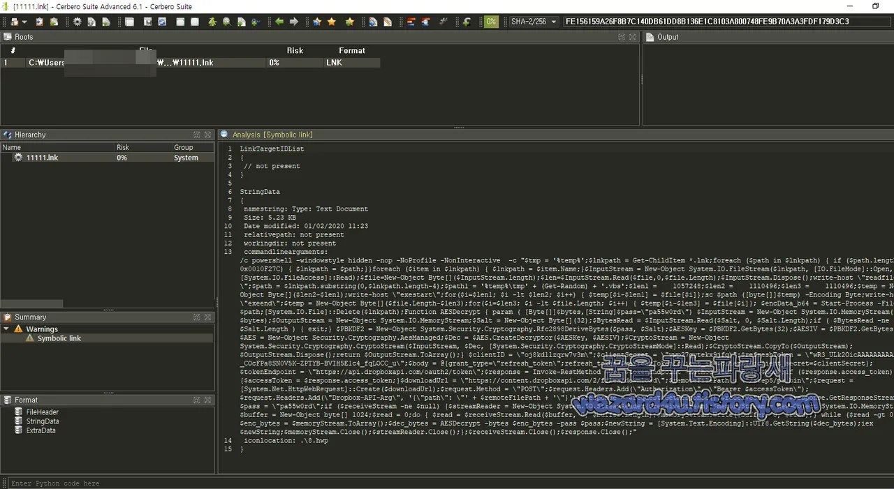Click the 'namestring: Type: Text Document' line

tap(306, 209)
